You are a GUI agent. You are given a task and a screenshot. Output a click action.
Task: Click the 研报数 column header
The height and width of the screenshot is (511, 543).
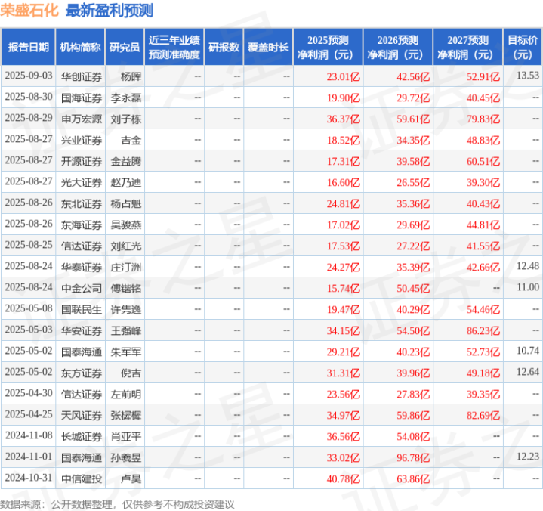(x=224, y=47)
